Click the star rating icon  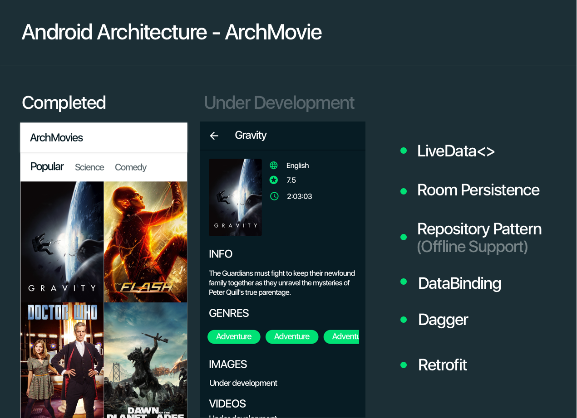(x=274, y=180)
